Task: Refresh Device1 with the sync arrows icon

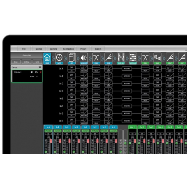Action: 36,72
